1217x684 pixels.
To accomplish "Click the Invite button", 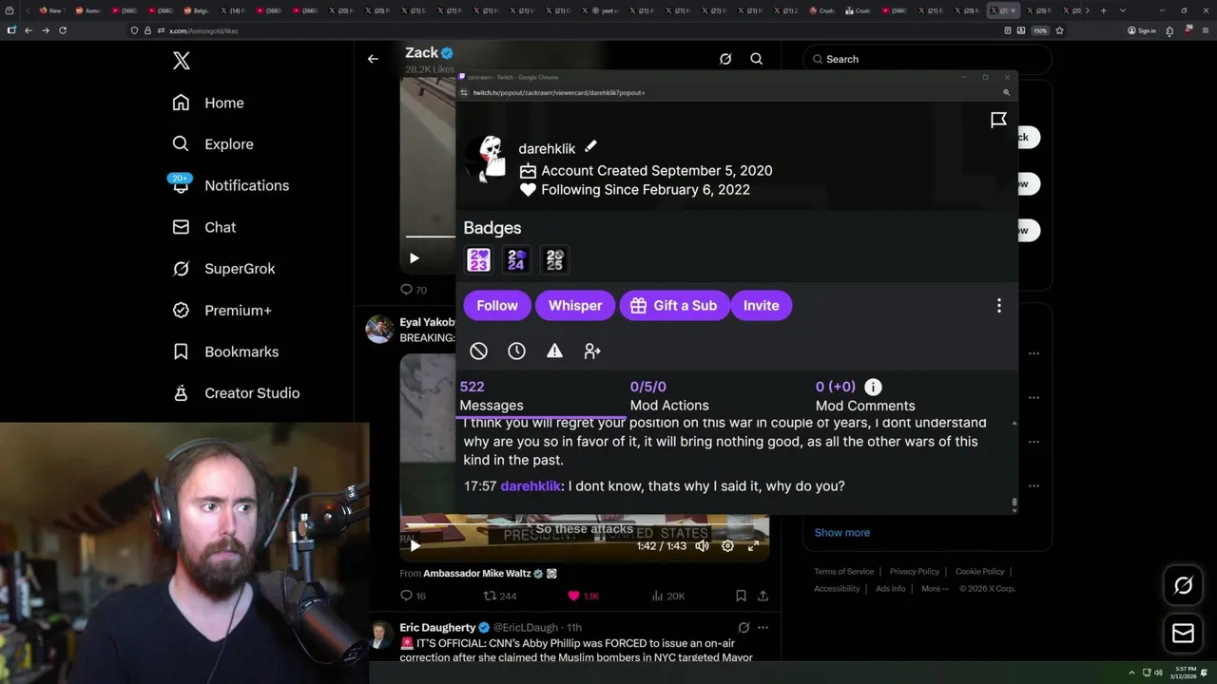I will click(x=761, y=305).
